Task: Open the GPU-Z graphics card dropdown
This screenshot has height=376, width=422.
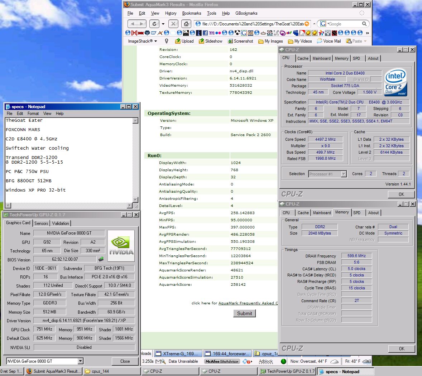Action: coord(81,361)
